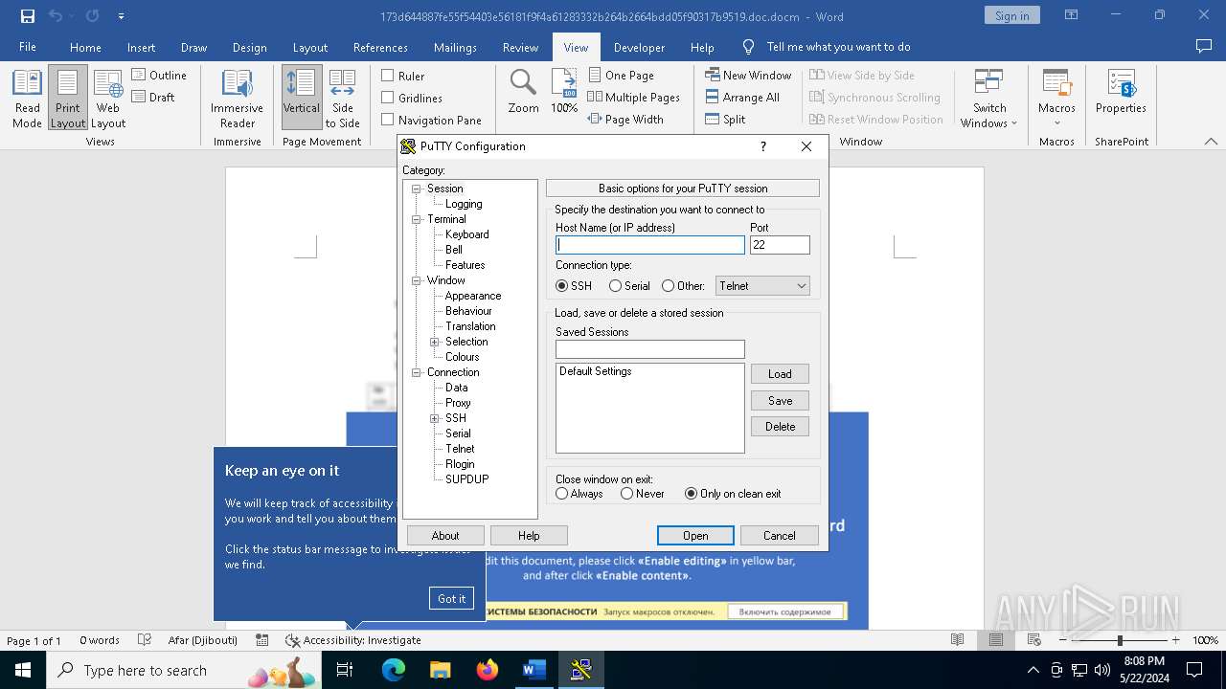Viewport: 1226px width, 689px height.
Task: Select SSH connection type
Action: (562, 285)
